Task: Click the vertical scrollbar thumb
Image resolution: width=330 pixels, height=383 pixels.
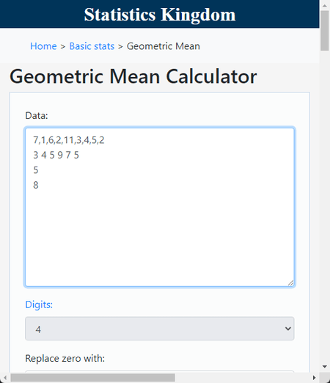Action: point(325,31)
